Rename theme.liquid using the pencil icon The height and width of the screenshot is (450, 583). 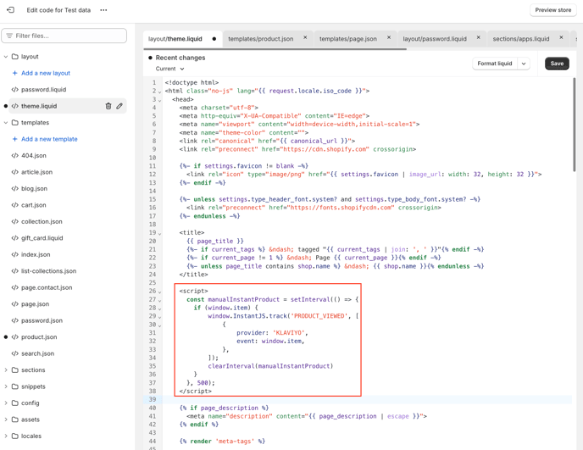(119, 106)
